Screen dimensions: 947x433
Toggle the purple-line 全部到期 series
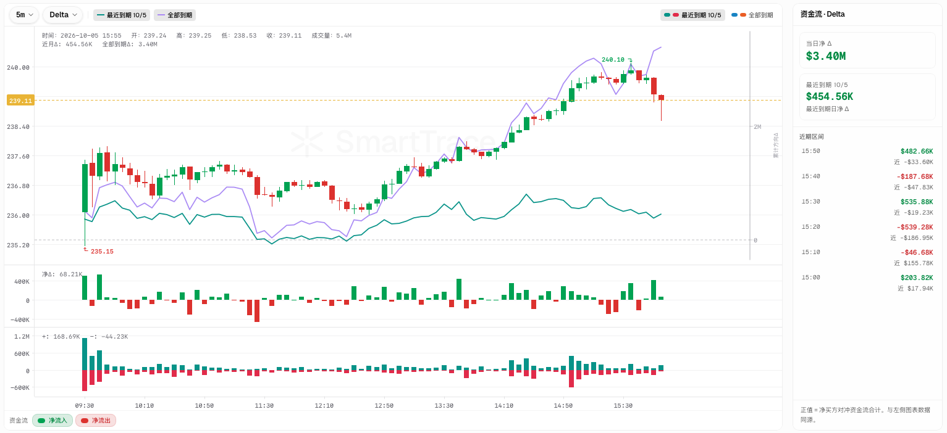(175, 15)
